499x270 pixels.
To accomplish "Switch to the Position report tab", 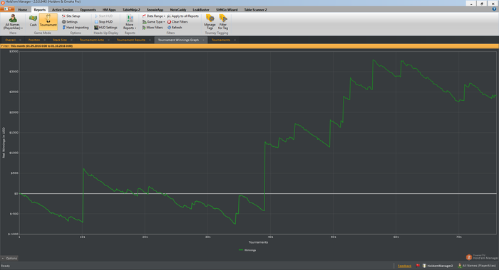I will tap(34, 40).
